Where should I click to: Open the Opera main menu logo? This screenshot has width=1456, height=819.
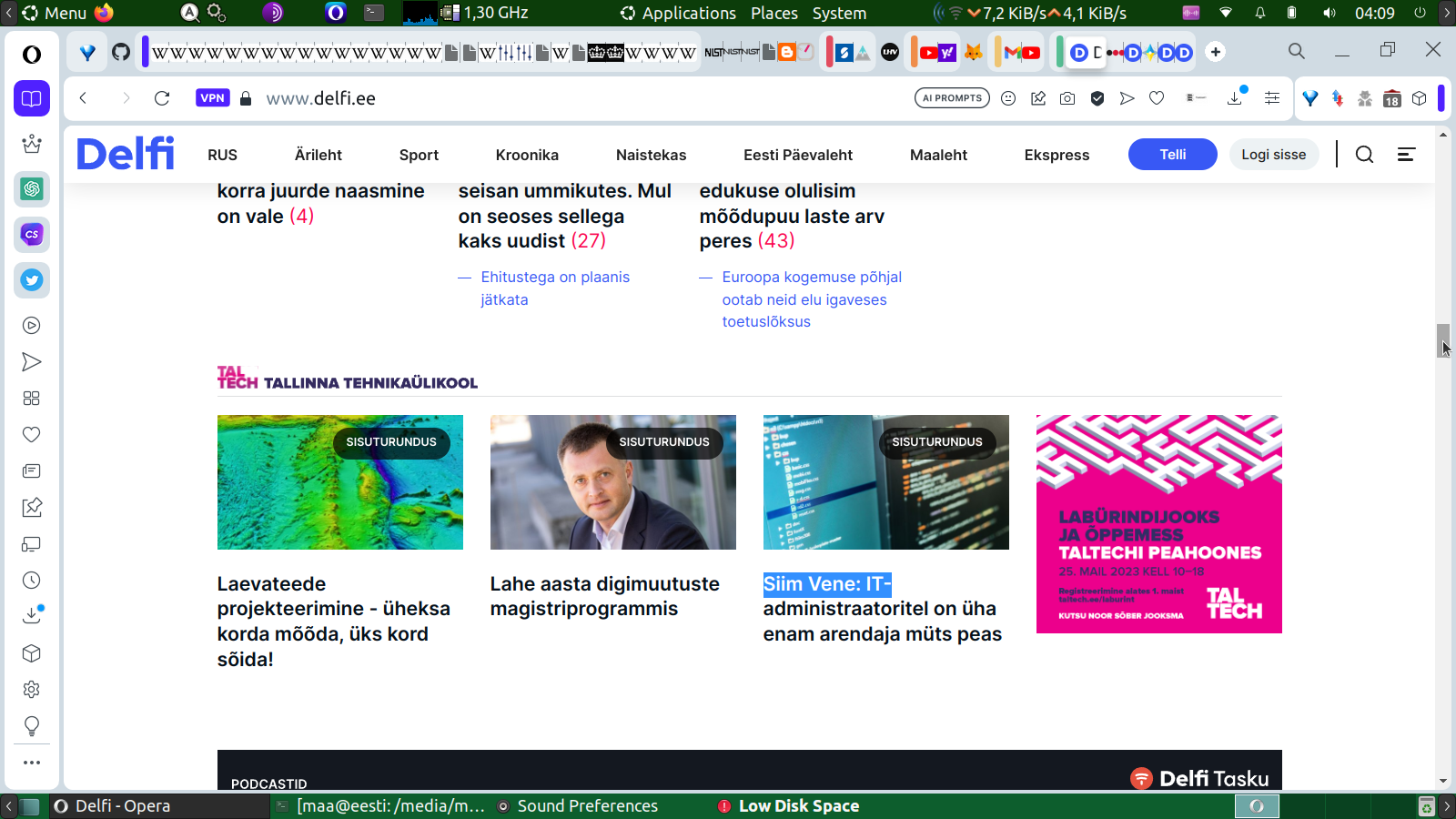tap(32, 55)
